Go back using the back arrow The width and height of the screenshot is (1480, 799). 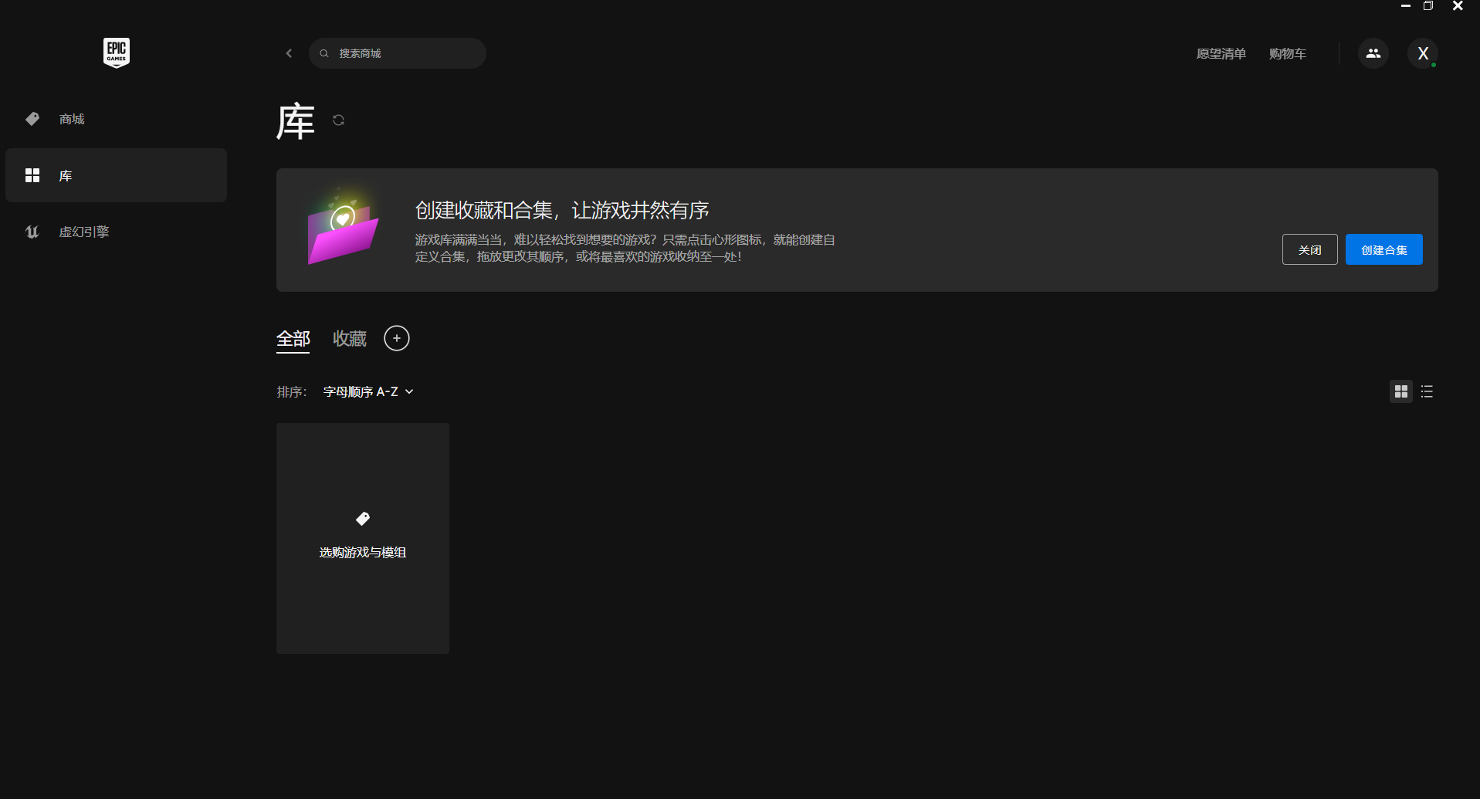[x=289, y=53]
